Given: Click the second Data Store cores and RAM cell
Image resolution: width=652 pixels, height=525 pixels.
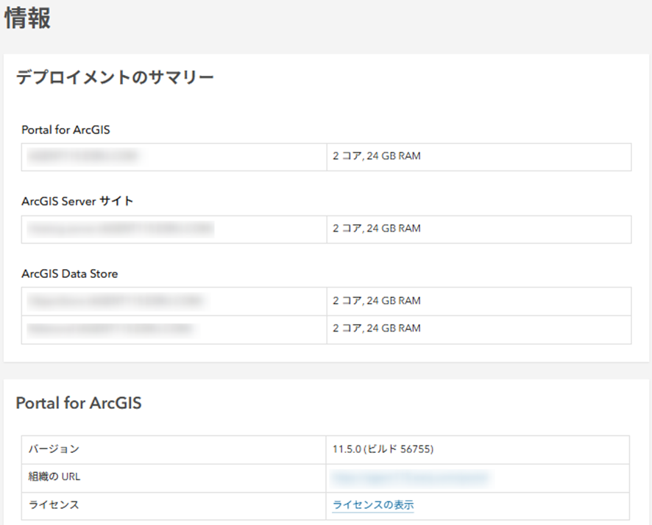Looking at the screenshot, I should click(x=377, y=329).
